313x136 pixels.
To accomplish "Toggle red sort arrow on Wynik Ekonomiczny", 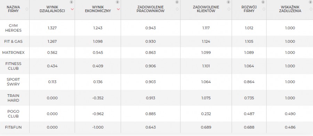I will pyautogui.click(x=118, y=9).
